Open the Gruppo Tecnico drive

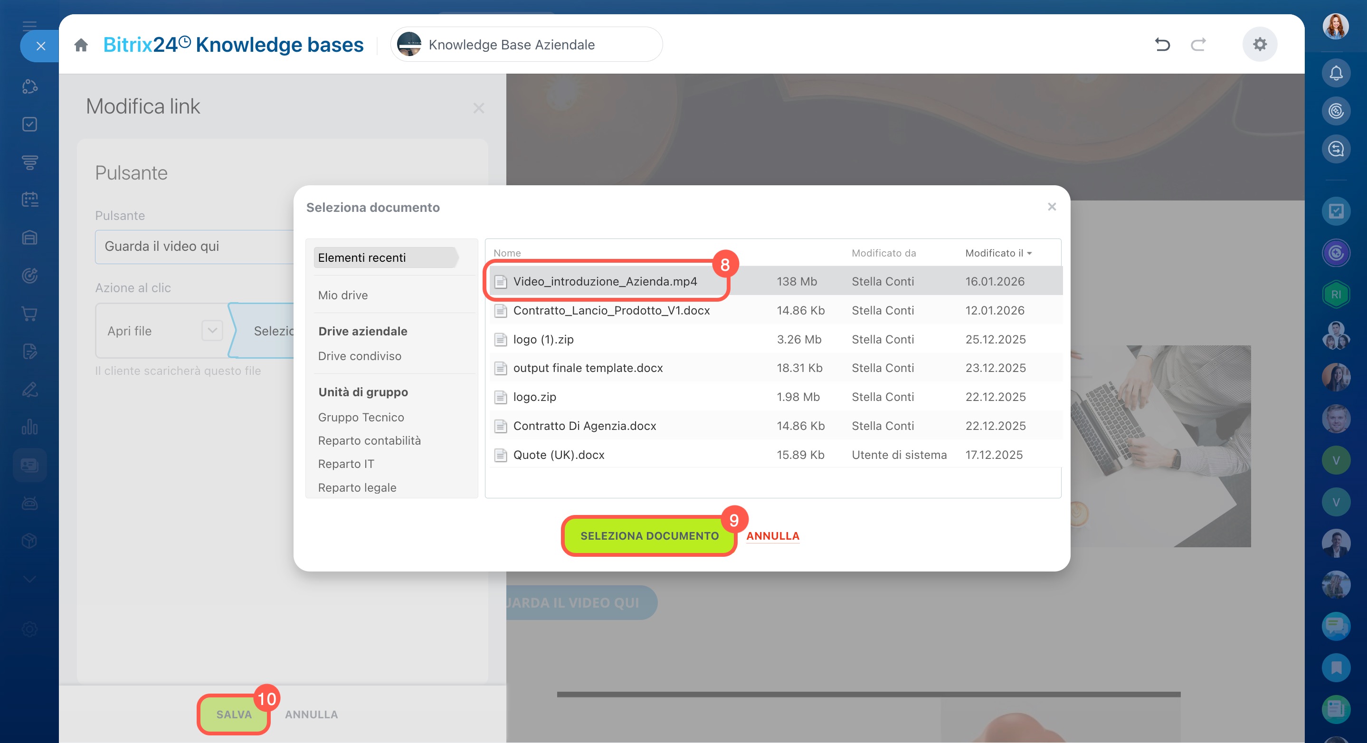click(361, 417)
